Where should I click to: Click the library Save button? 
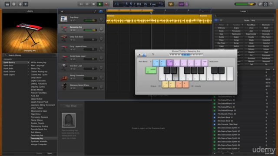50,153
